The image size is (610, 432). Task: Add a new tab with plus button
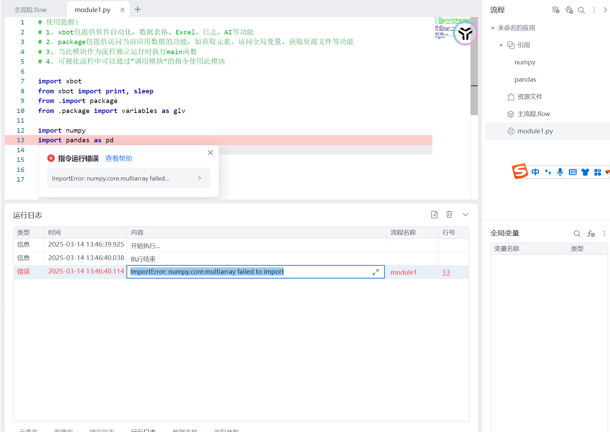tap(138, 10)
